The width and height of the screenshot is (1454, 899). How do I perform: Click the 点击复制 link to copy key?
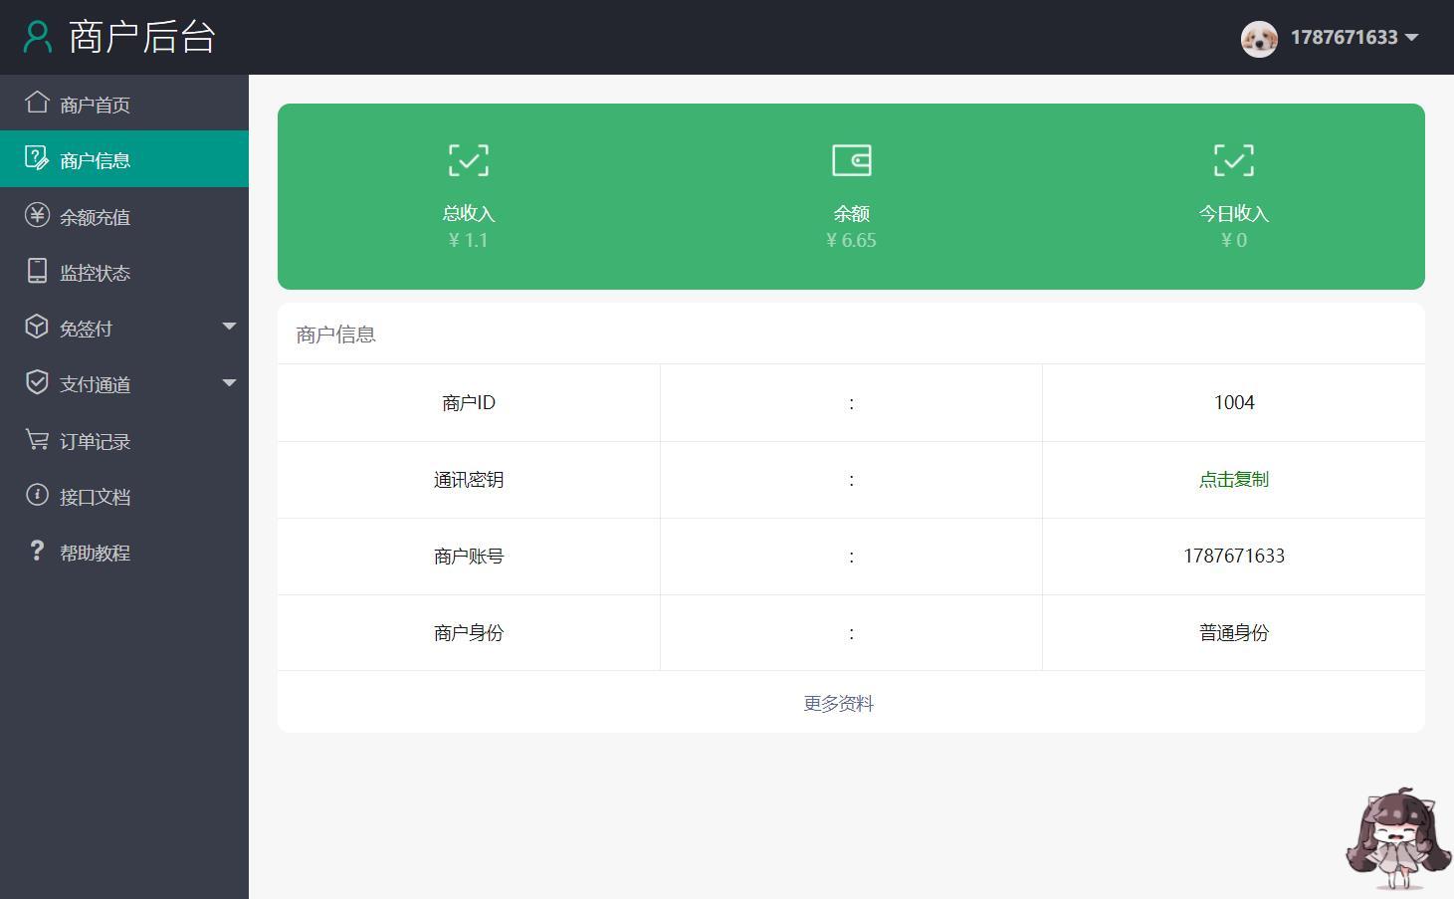click(x=1234, y=479)
